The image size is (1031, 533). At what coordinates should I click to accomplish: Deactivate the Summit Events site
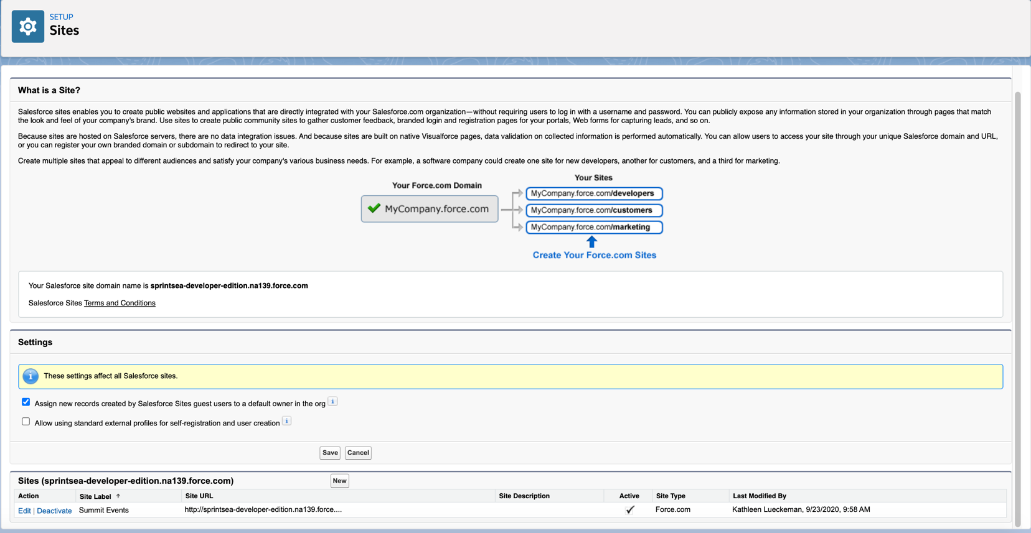click(54, 511)
